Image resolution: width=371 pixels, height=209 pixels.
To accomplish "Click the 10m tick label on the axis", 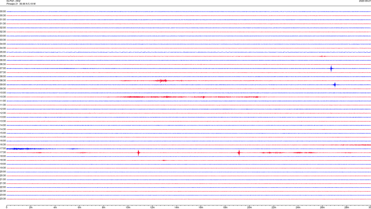I will [128, 207].
